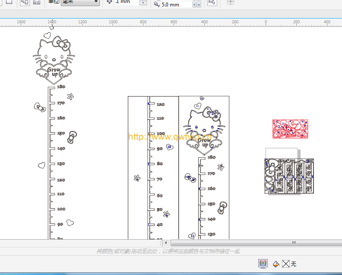Select the bow beside the 150 mark left

click(72, 137)
